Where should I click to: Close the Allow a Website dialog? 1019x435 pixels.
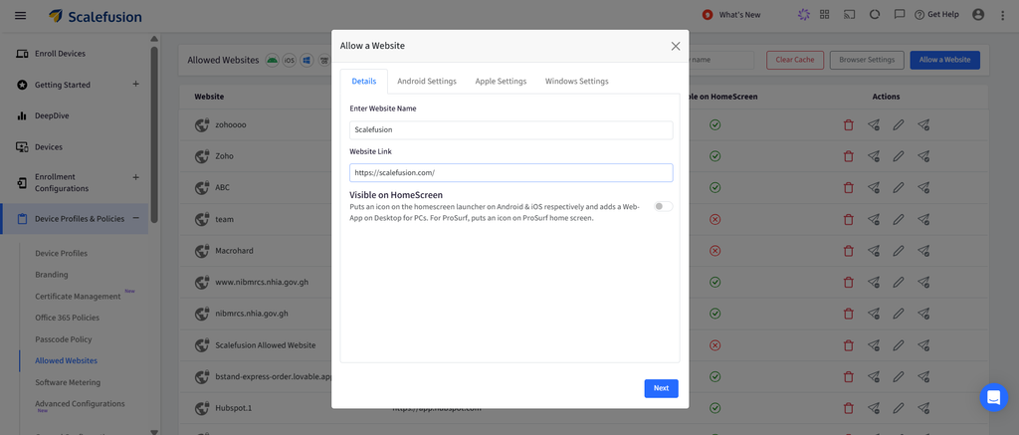click(676, 46)
